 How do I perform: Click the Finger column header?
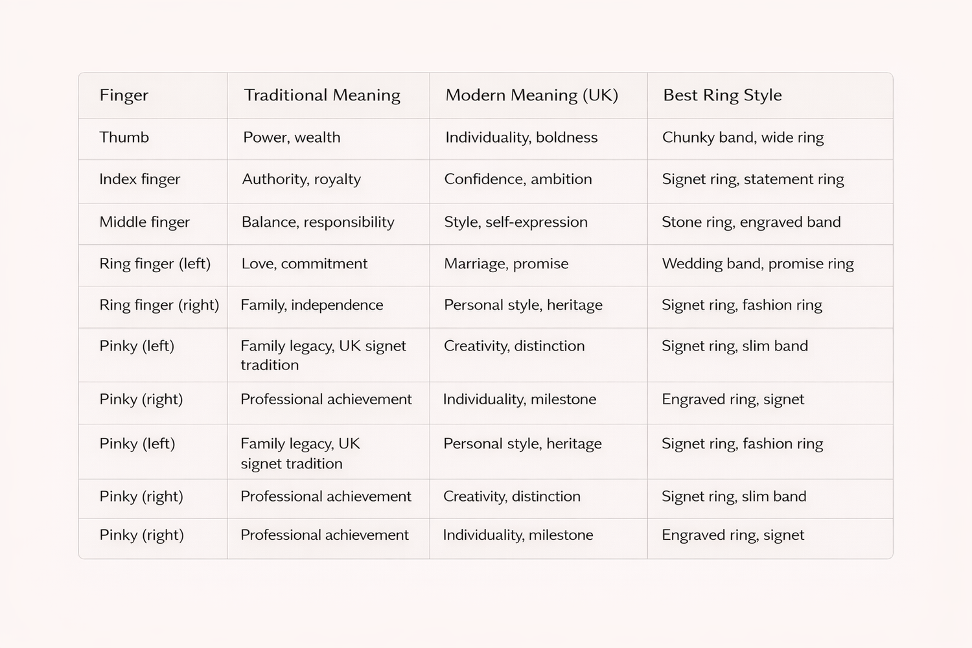(x=124, y=95)
